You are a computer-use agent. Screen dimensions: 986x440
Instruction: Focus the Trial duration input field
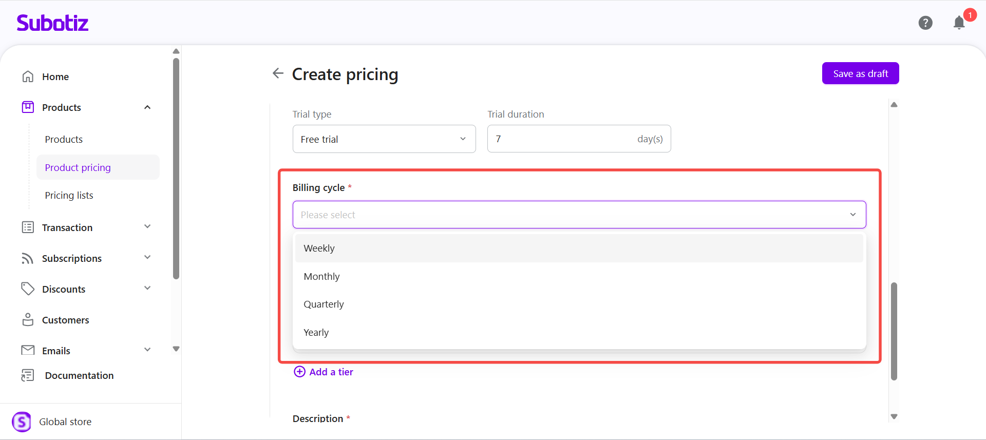[x=562, y=139]
